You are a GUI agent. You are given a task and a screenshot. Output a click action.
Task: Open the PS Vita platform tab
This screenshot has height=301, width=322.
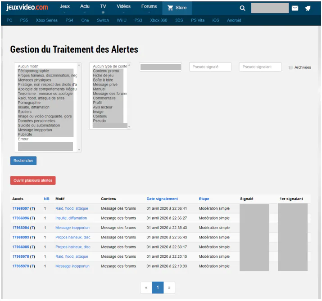point(198,20)
